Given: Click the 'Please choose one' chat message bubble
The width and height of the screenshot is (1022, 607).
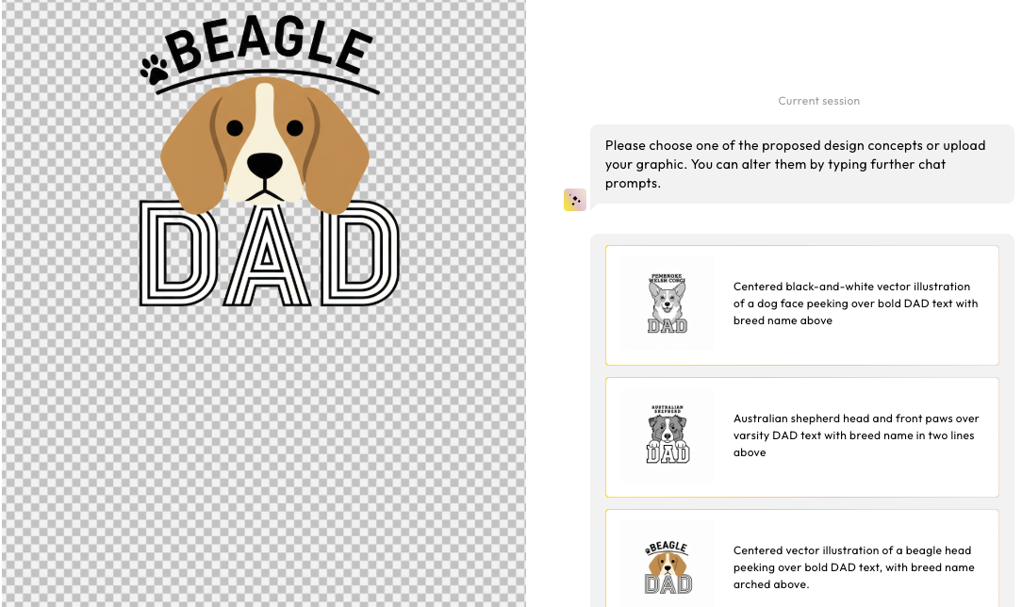Looking at the screenshot, I should (801, 164).
